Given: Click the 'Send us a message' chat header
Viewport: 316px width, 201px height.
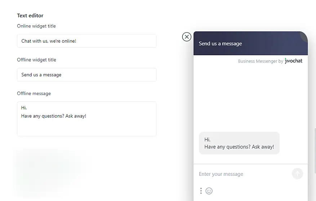Looking at the screenshot, I should [x=221, y=44].
